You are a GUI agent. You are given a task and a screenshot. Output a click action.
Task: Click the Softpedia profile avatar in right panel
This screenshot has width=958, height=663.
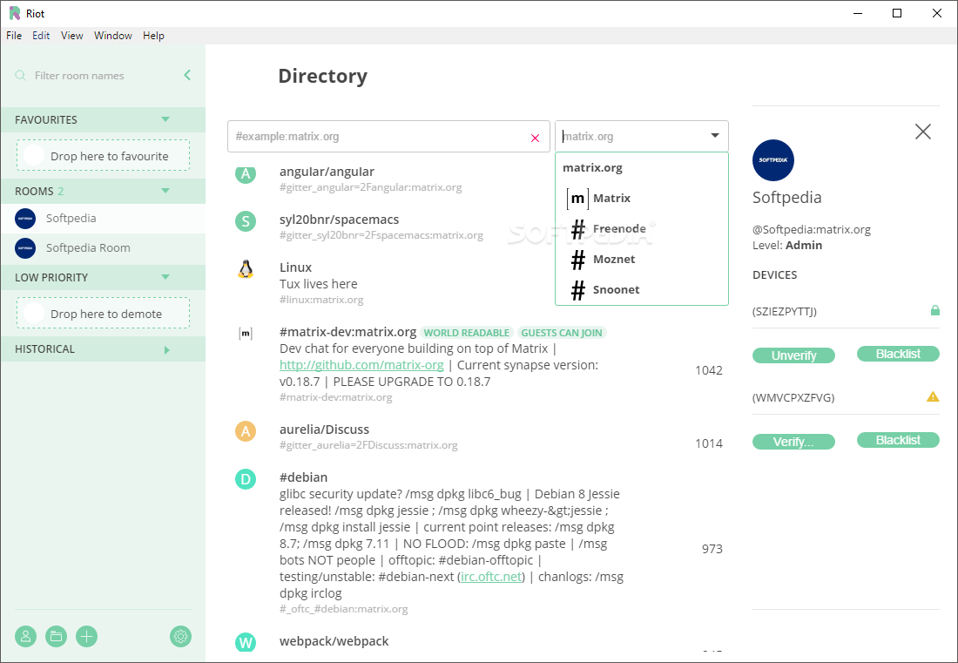click(772, 160)
